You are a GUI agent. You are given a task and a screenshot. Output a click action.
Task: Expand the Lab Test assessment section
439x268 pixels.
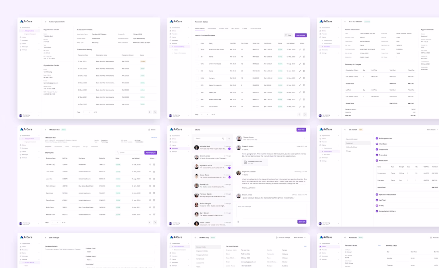point(380,200)
